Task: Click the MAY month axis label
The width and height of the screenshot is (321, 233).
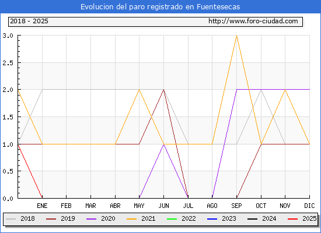Action: (139, 206)
